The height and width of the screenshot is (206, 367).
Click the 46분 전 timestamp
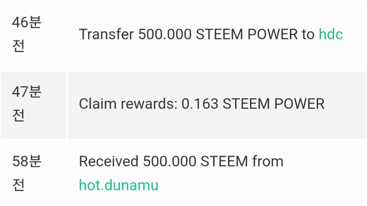pyautogui.click(x=27, y=34)
